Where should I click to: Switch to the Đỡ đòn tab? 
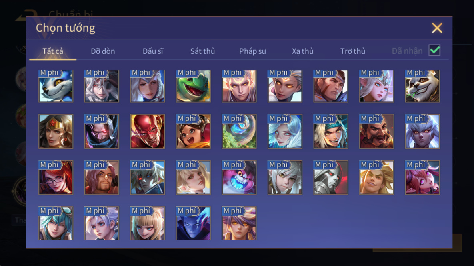pyautogui.click(x=103, y=51)
